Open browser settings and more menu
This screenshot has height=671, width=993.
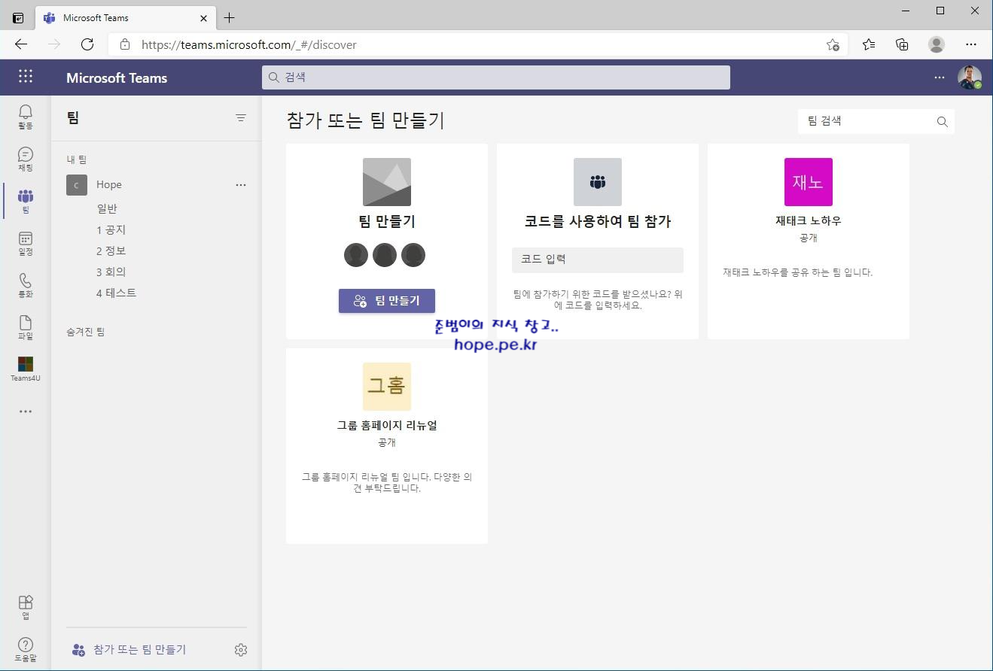click(971, 44)
